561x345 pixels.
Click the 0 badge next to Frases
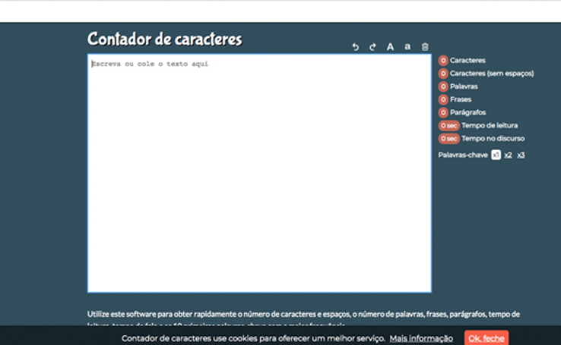[x=443, y=99]
